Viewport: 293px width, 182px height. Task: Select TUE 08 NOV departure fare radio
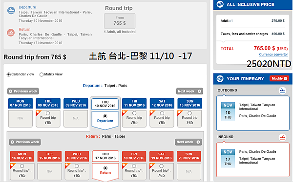click(48, 113)
